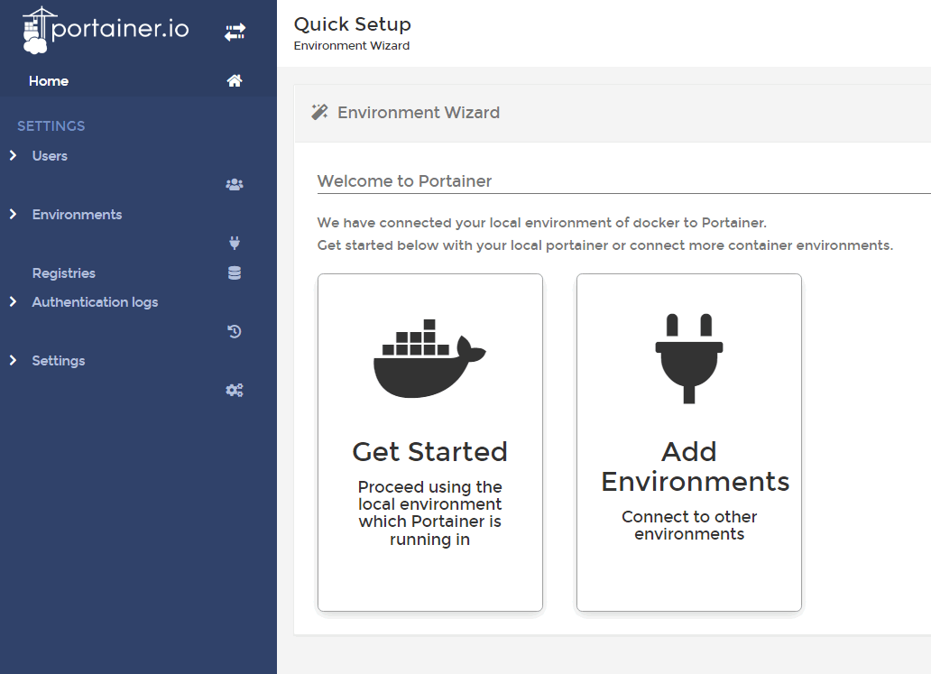
Task: Click the Registries database icon
Action: click(235, 272)
